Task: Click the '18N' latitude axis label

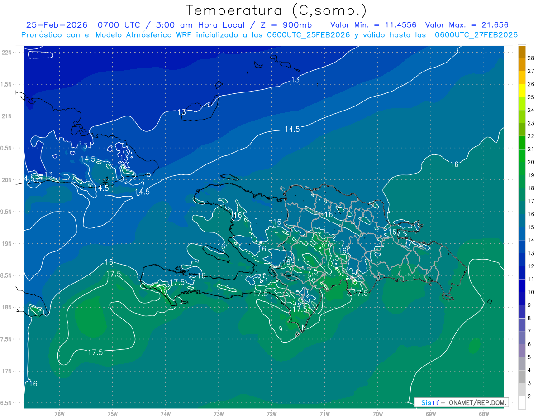Action: (x=7, y=307)
